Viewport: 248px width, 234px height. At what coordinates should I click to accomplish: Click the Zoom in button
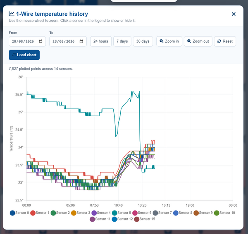[169, 41]
